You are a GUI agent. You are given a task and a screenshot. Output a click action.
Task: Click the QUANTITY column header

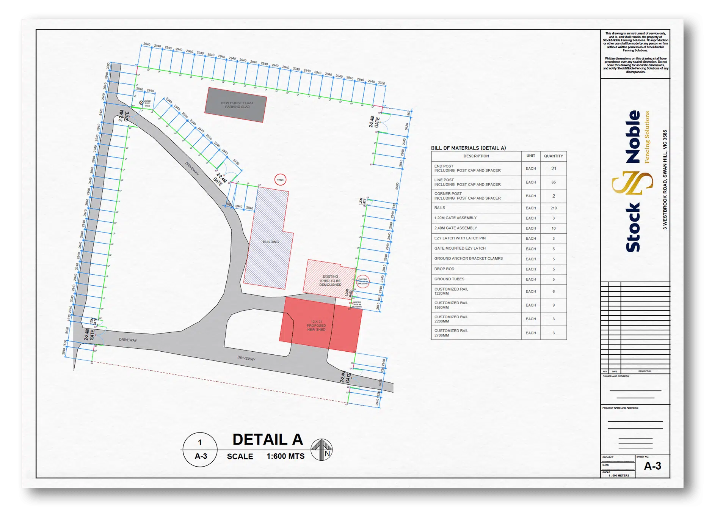tap(553, 156)
